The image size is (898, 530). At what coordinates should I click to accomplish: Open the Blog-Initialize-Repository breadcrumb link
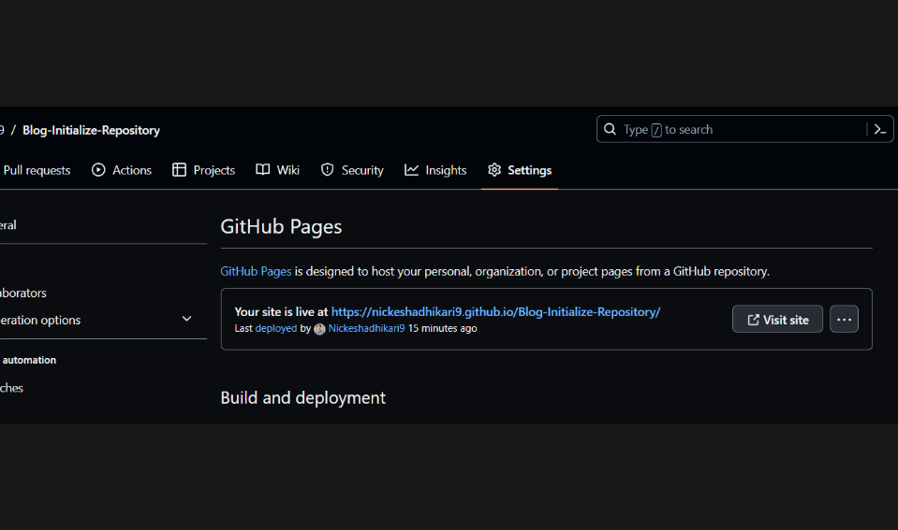point(91,130)
